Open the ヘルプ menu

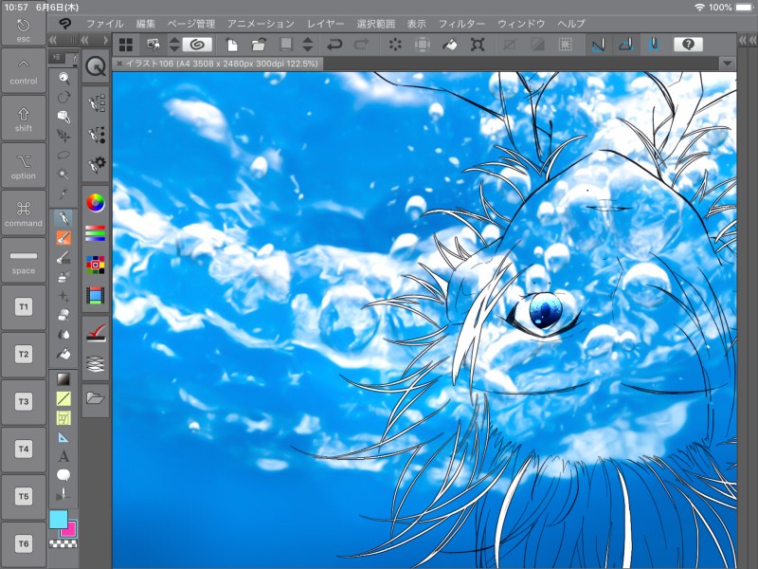(571, 23)
